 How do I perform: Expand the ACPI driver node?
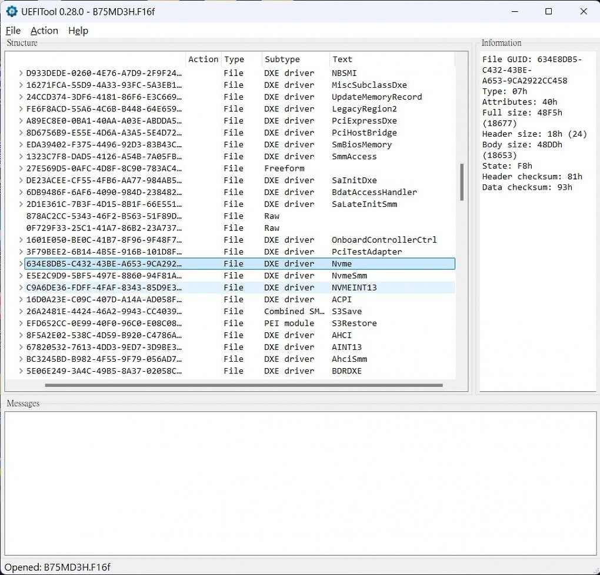21,299
